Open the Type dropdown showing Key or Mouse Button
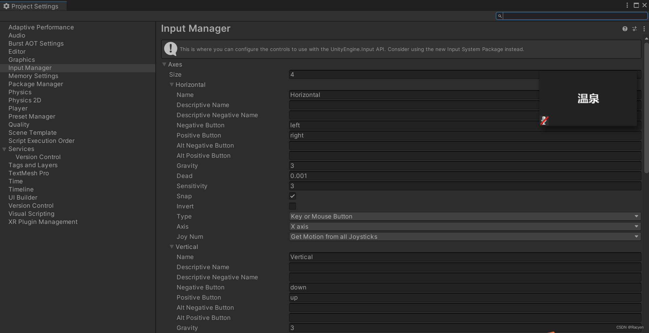Screen dimensions: 649x333 click(464, 216)
